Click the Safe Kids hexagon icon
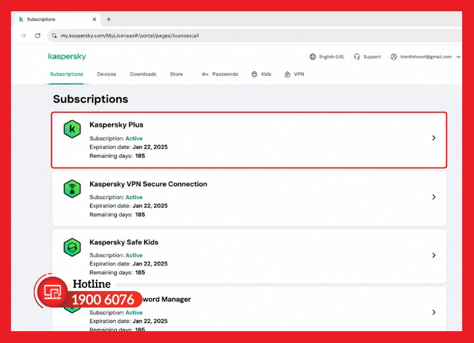Image resolution: width=474 pixels, height=343 pixels. (72, 247)
